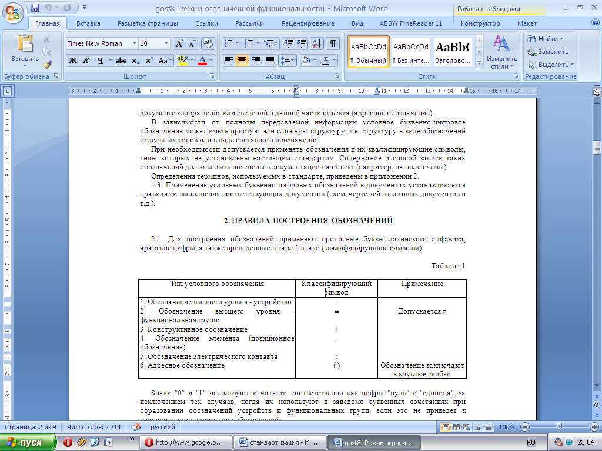Switch to the Вставка tab
Viewport: 602px width, 451px height.
(x=88, y=23)
